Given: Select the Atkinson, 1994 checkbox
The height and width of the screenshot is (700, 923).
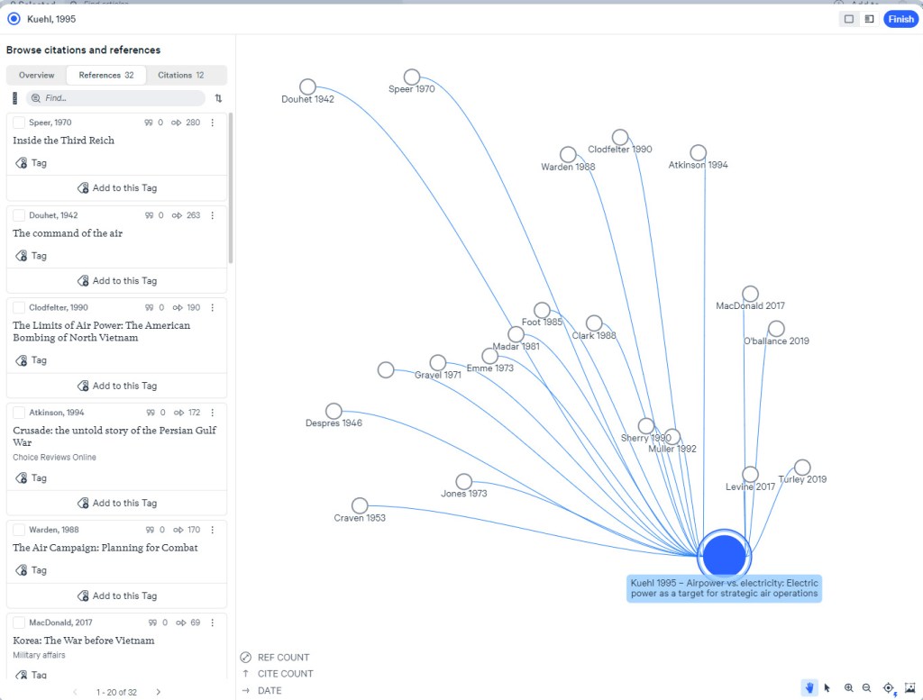Looking at the screenshot, I should 19,413.
